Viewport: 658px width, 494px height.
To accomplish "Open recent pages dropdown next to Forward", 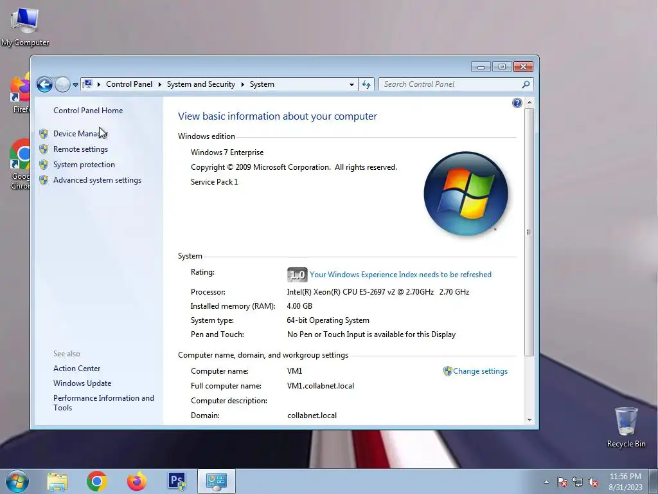I will (75, 84).
